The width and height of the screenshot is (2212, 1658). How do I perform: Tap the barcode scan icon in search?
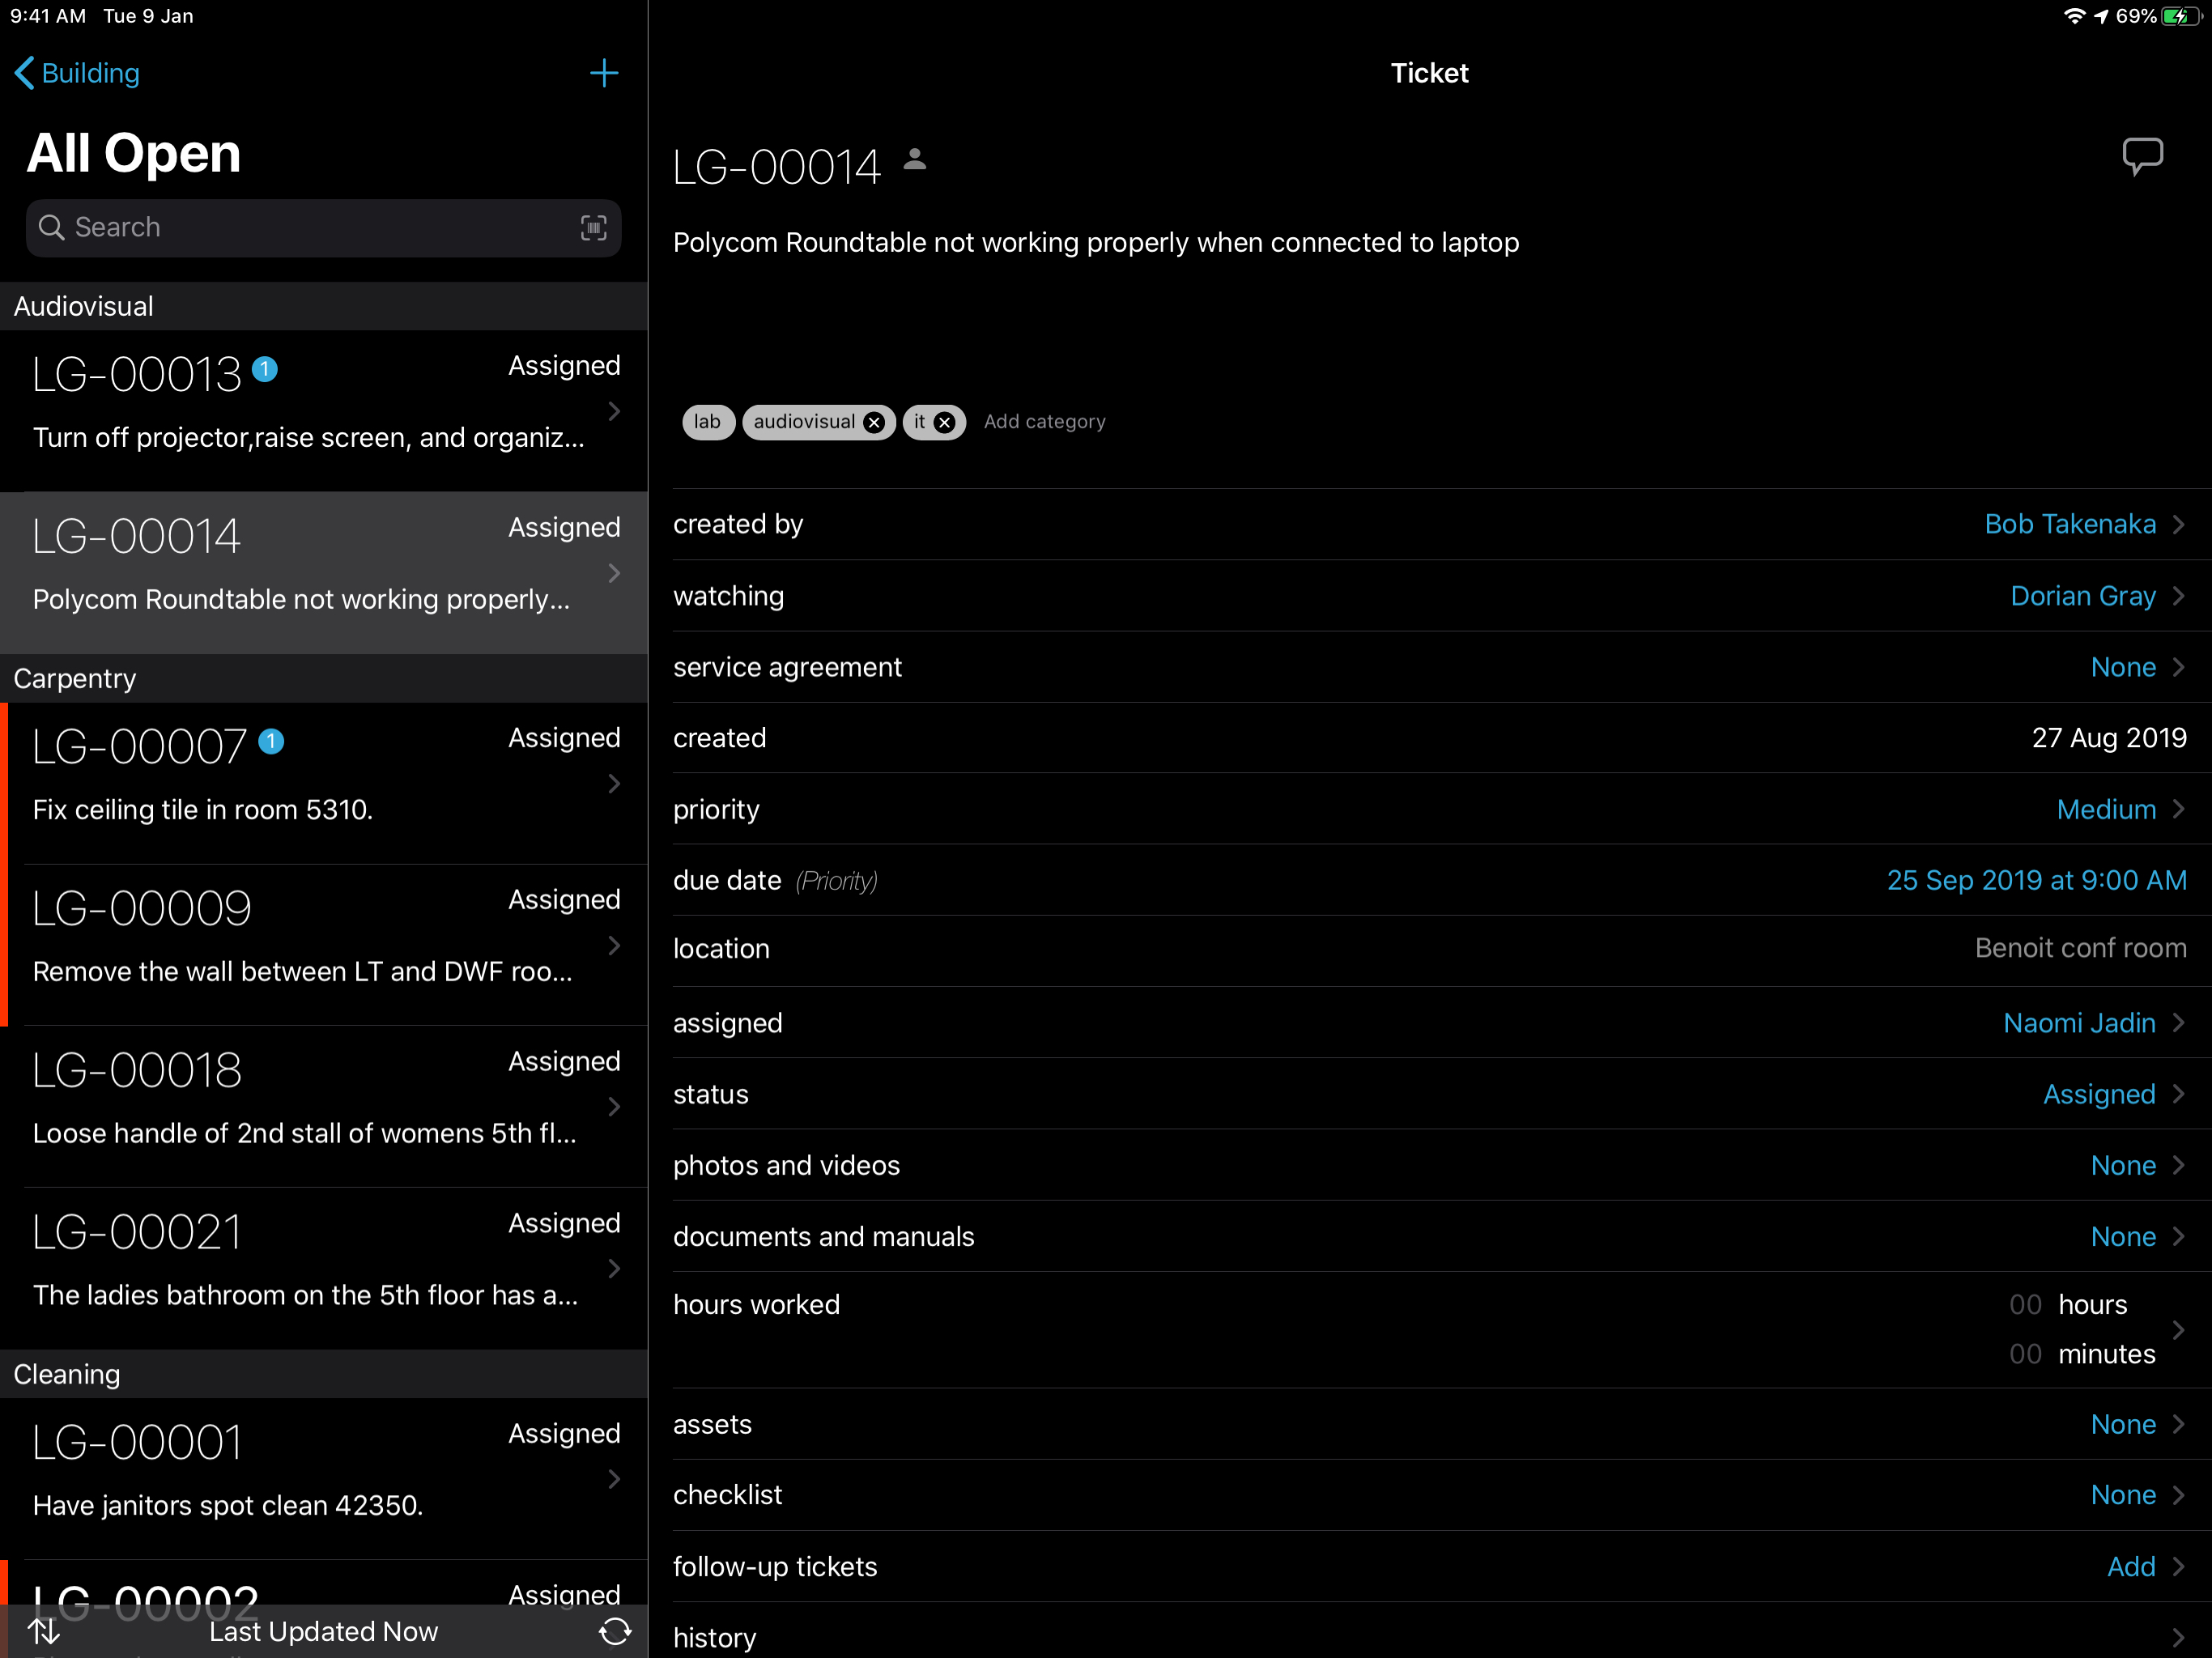pyautogui.click(x=593, y=228)
